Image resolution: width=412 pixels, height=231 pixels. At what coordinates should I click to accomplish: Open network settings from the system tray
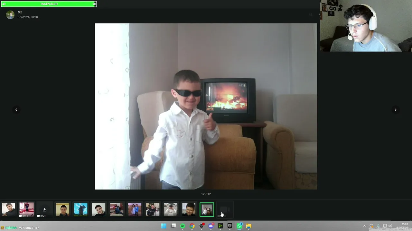(385, 226)
